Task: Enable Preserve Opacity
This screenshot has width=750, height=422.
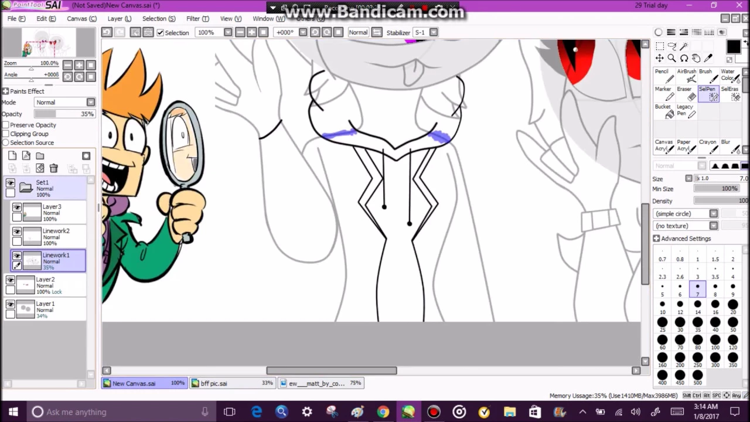Action: tap(5, 125)
